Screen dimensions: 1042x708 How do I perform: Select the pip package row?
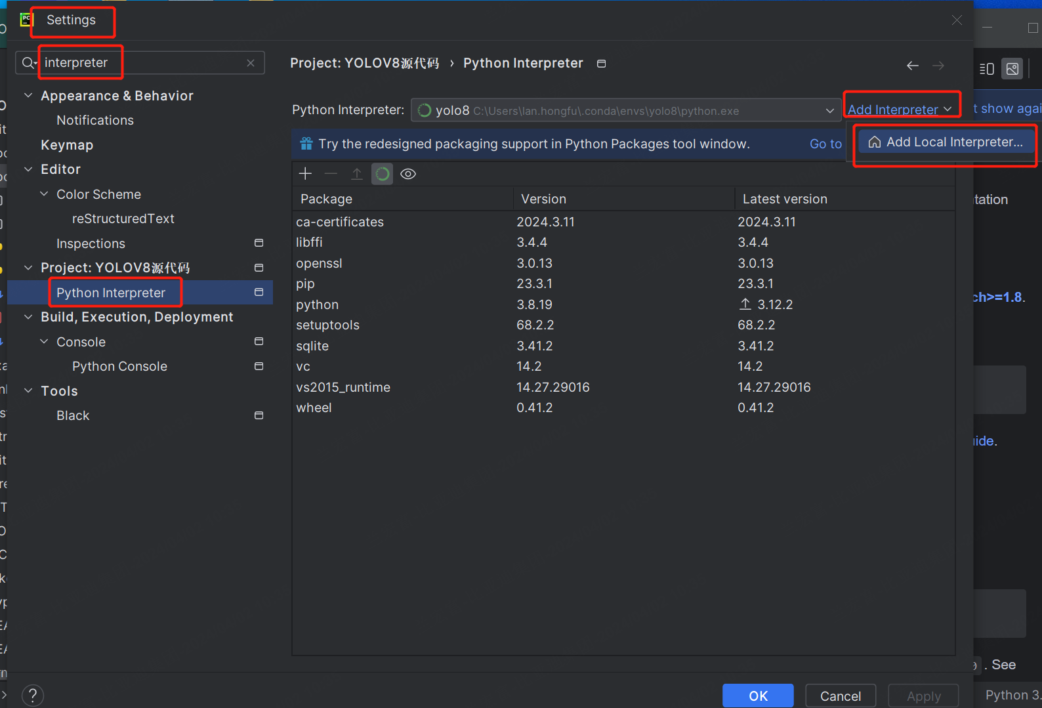(623, 283)
